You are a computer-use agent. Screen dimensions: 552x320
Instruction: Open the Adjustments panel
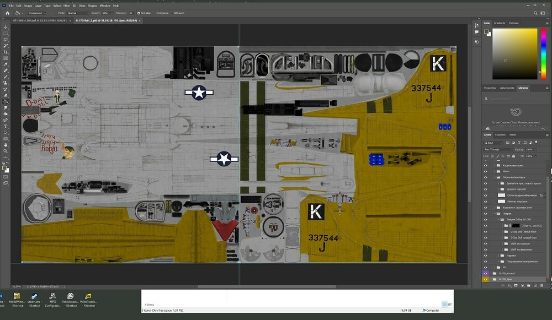[x=506, y=88]
